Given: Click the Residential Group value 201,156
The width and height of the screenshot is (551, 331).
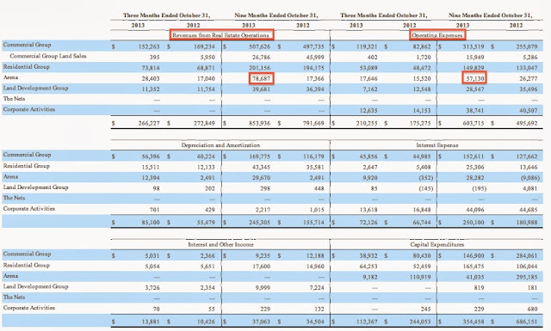Looking at the screenshot, I should (x=260, y=68).
